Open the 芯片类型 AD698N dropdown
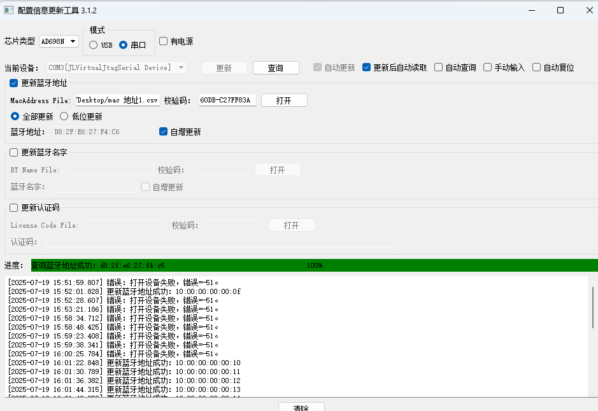The width and height of the screenshot is (598, 411). (x=59, y=41)
